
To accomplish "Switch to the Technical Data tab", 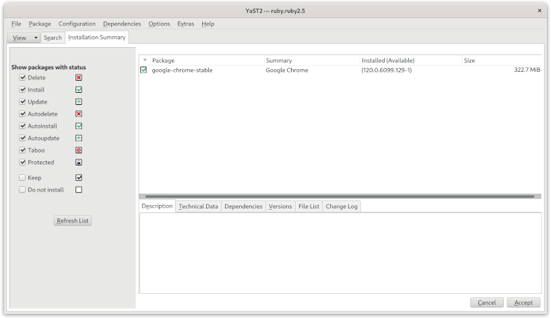I will (x=198, y=206).
